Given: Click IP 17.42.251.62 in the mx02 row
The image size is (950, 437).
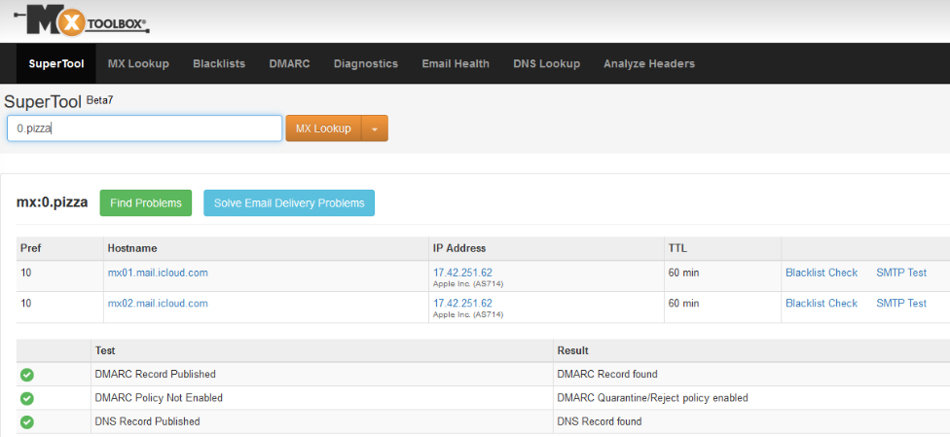Looking at the screenshot, I should point(463,303).
